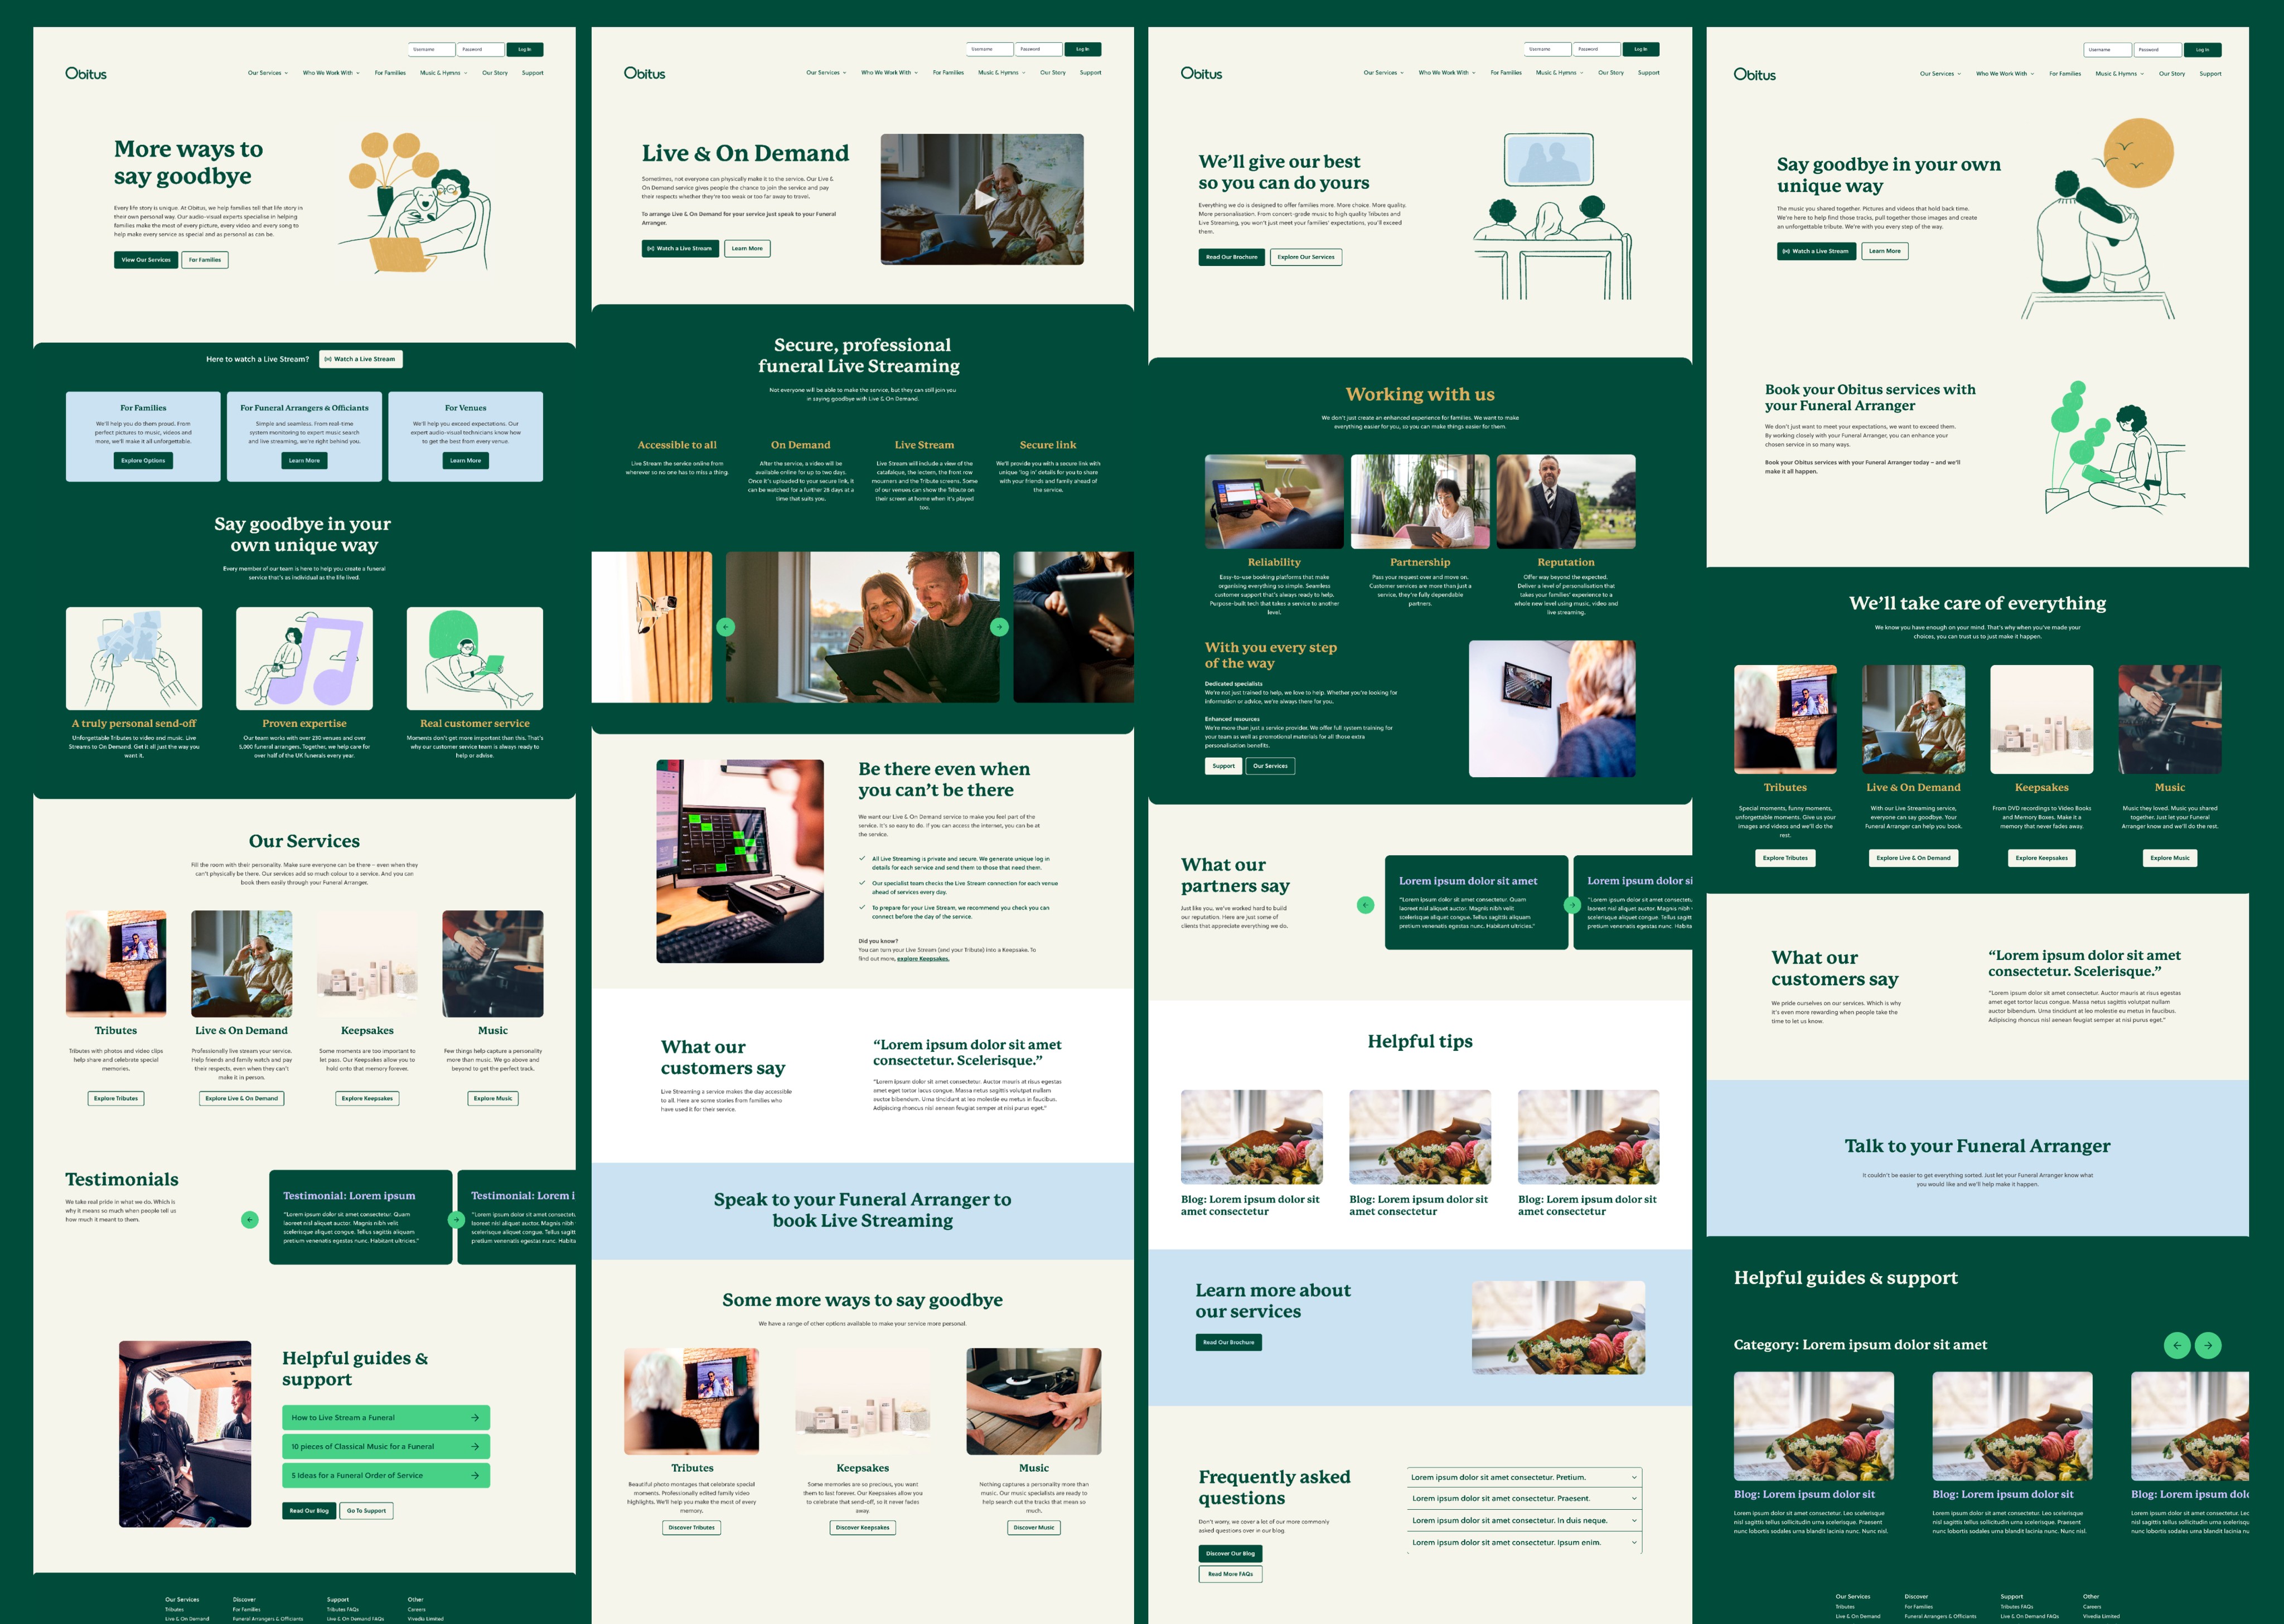This screenshot has height=1624, width=2284.
Task: Click previous arrow on Live Streaming photo carousel
Action: 726,627
